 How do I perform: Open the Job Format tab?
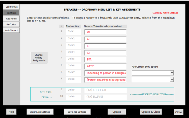(x=12, y=7)
